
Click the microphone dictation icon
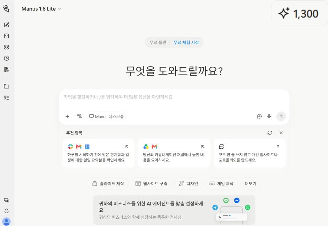(x=269, y=116)
